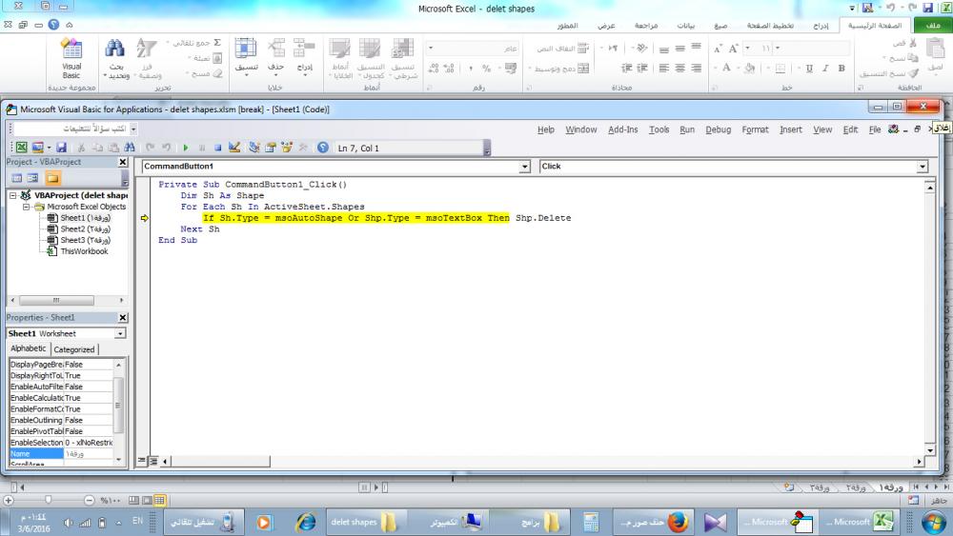Image resolution: width=953 pixels, height=536 pixels.
Task: Switch to Page Break Preview in Excel status bar
Action: pos(133,500)
